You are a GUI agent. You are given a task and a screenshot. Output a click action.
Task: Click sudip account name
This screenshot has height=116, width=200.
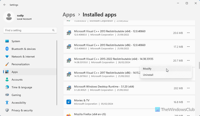click(20, 15)
